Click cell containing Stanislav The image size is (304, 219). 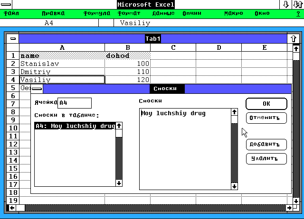coord(62,64)
